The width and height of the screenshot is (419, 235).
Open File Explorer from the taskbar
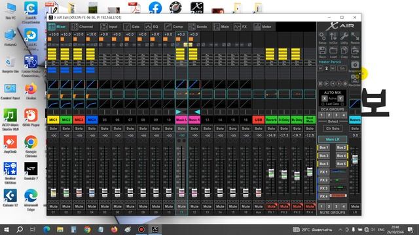(60, 229)
